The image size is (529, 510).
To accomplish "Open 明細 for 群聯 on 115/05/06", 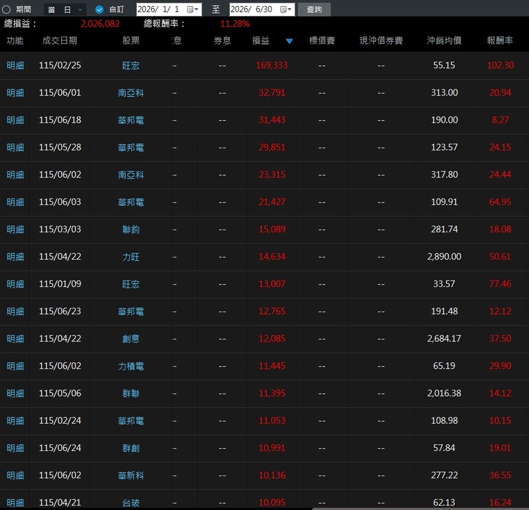I will 15,393.
